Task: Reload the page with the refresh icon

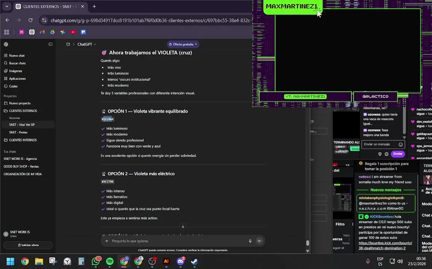Action: click(x=31, y=20)
